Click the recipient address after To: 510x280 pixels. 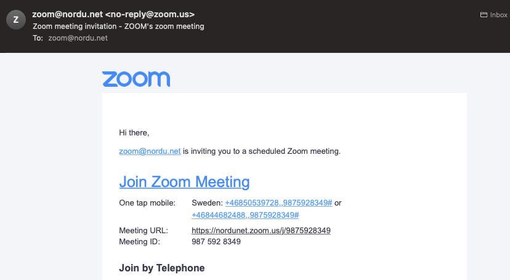(78, 38)
